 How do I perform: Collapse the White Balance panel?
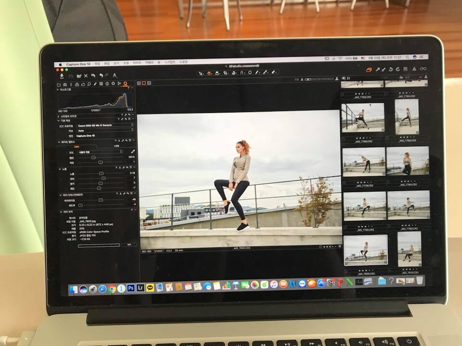tap(59, 142)
